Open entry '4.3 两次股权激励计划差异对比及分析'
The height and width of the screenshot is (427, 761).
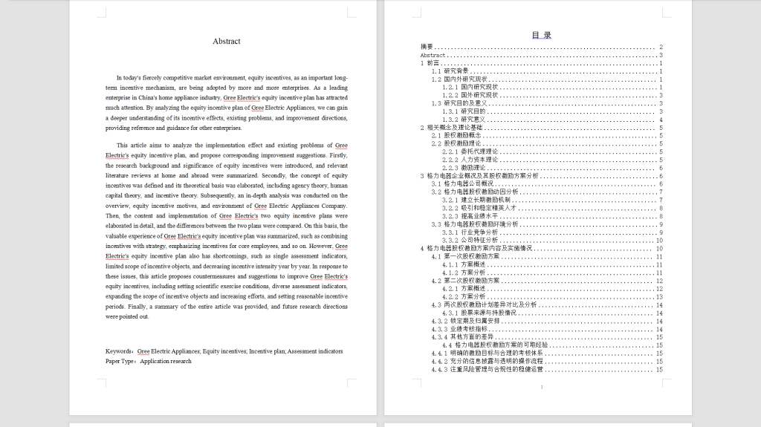(x=547, y=304)
